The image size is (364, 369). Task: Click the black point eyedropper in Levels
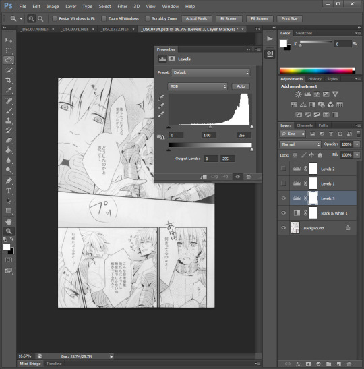point(161,97)
